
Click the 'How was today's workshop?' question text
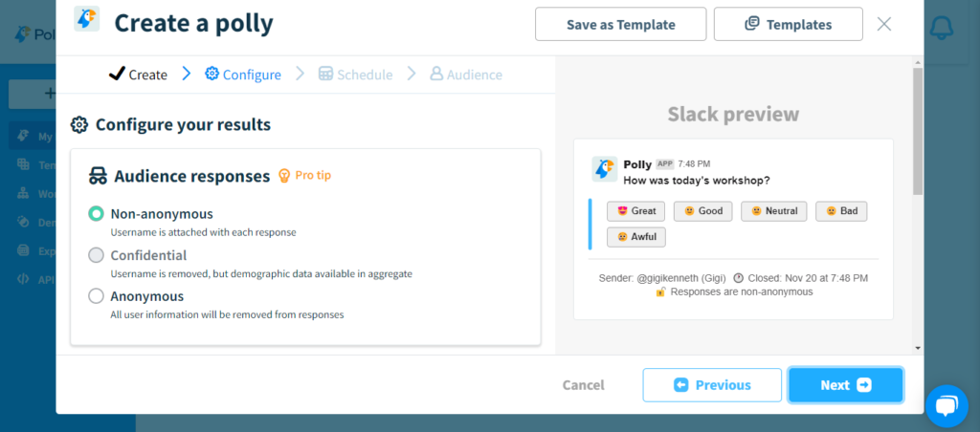click(697, 181)
